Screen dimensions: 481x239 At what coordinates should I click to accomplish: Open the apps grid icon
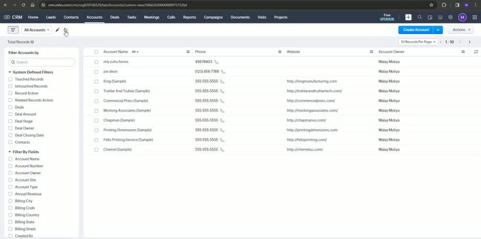click(x=475, y=17)
